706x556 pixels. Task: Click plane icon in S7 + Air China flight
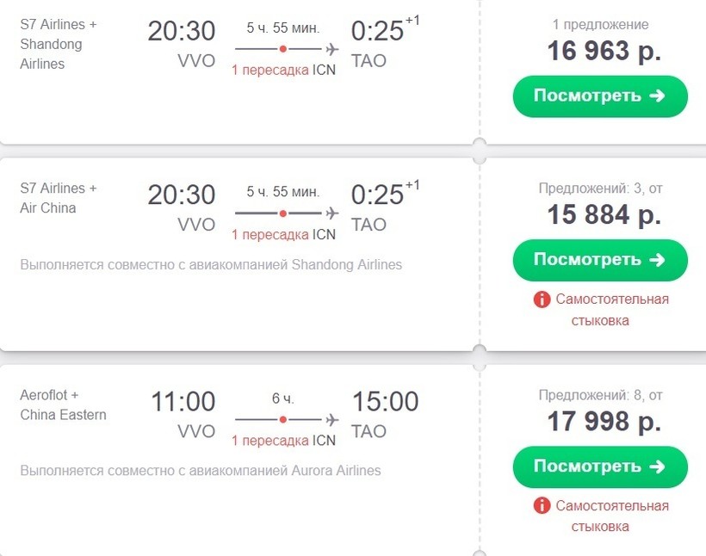332,213
